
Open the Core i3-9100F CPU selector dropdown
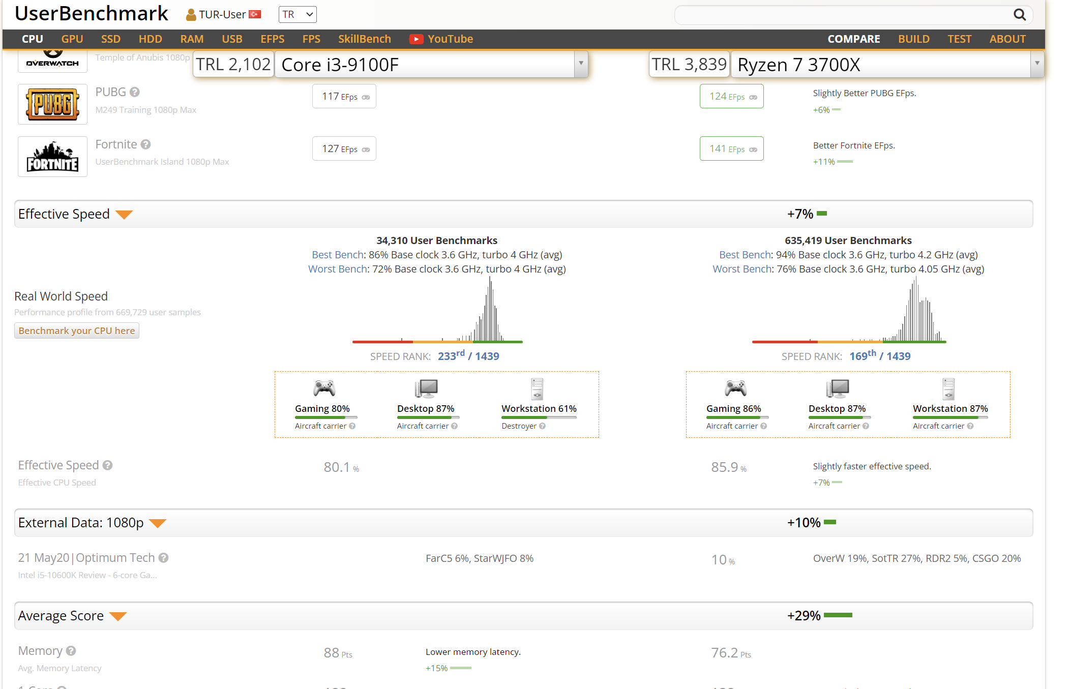click(x=581, y=64)
